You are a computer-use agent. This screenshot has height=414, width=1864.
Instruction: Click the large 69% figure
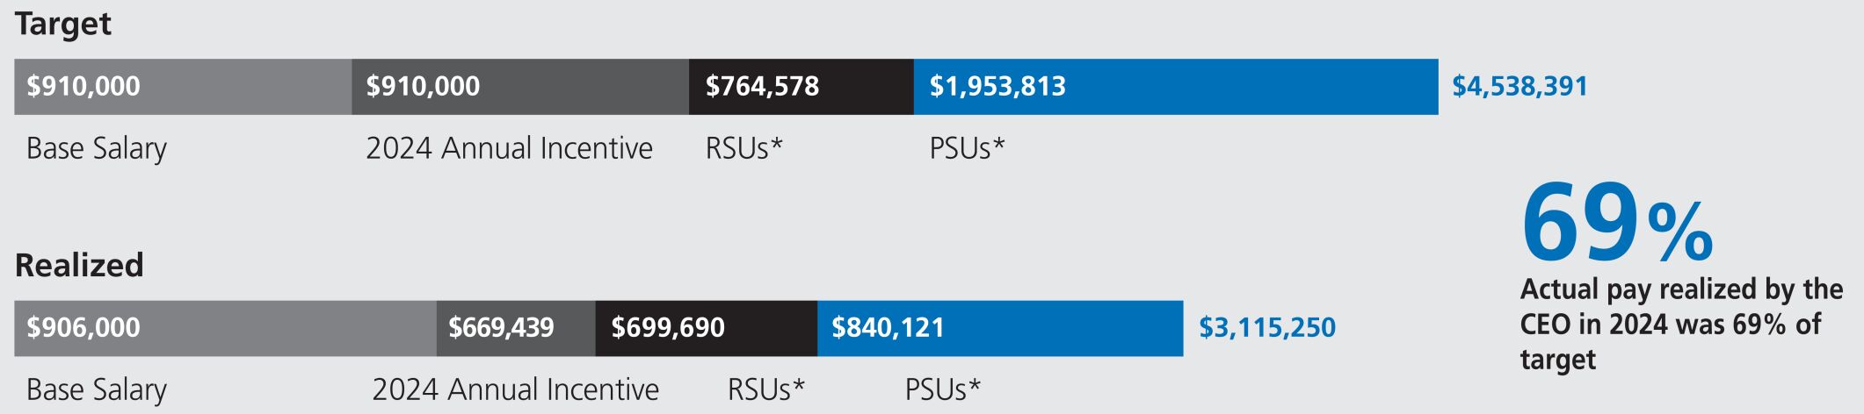[x=1616, y=223]
